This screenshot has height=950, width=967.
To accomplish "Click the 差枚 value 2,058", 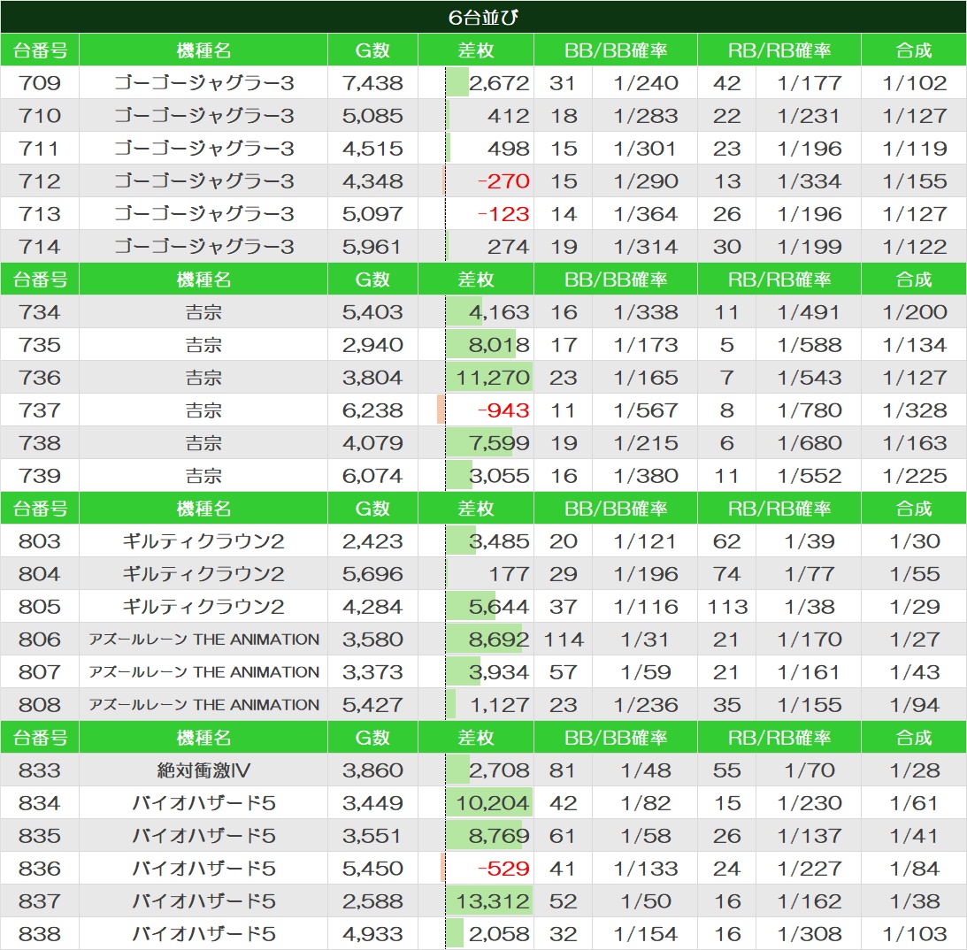I will [499, 932].
